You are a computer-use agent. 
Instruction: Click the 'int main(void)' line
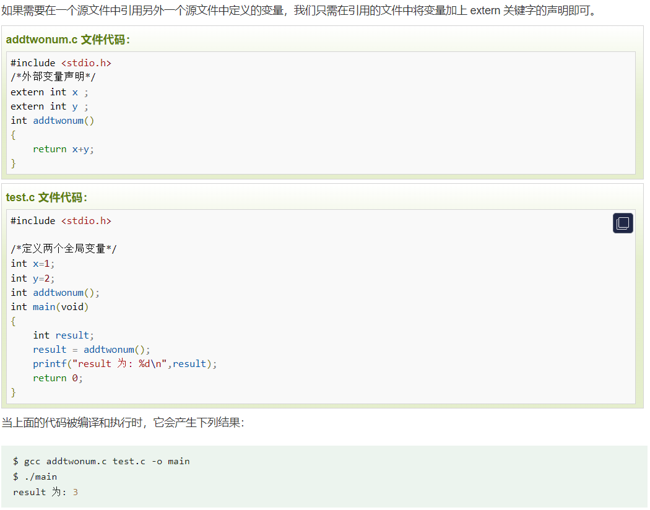tap(50, 308)
